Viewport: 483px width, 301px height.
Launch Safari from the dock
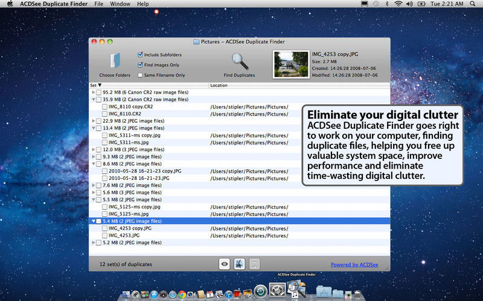coord(173,294)
